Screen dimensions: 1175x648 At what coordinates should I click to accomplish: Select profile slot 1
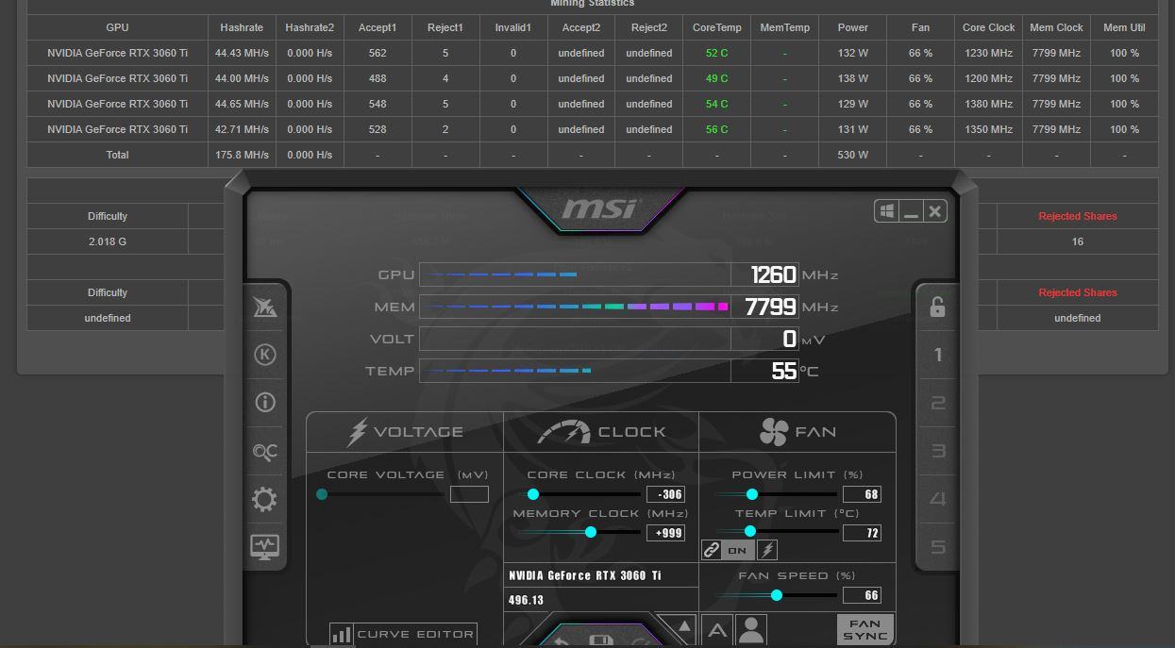(x=937, y=355)
